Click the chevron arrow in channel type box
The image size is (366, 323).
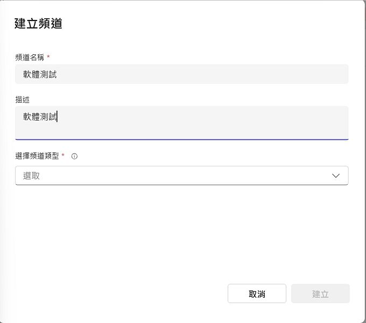[x=336, y=175]
